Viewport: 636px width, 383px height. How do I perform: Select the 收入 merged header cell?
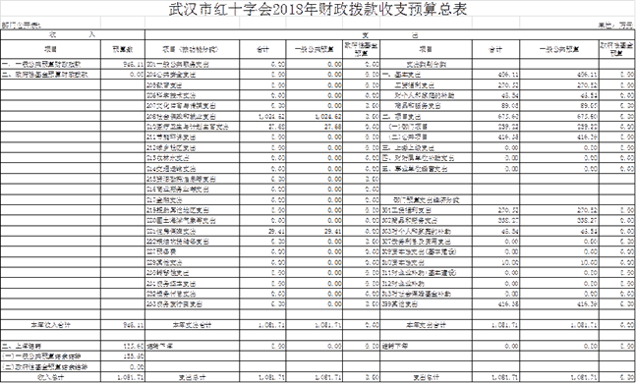(x=73, y=34)
